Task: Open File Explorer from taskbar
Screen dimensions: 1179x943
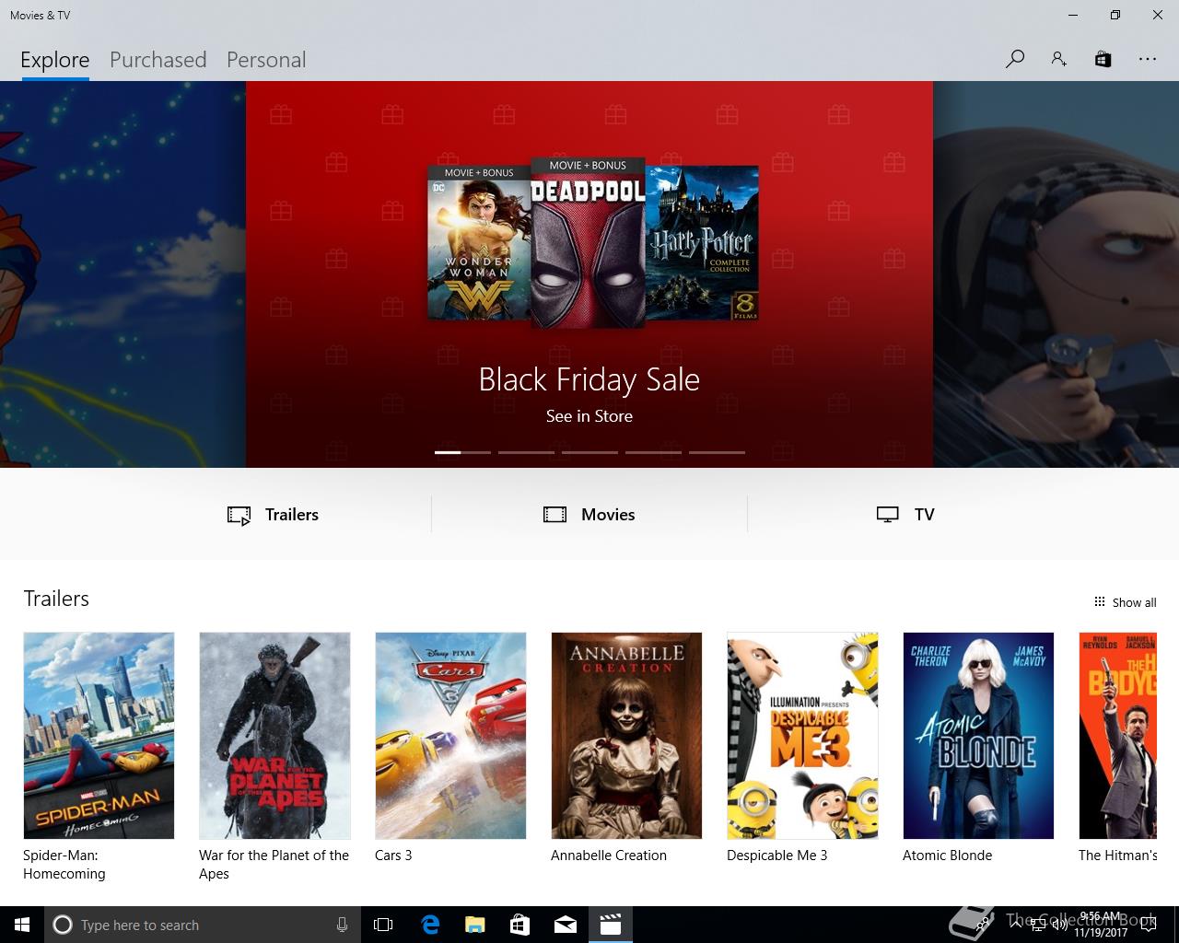Action: (x=474, y=925)
